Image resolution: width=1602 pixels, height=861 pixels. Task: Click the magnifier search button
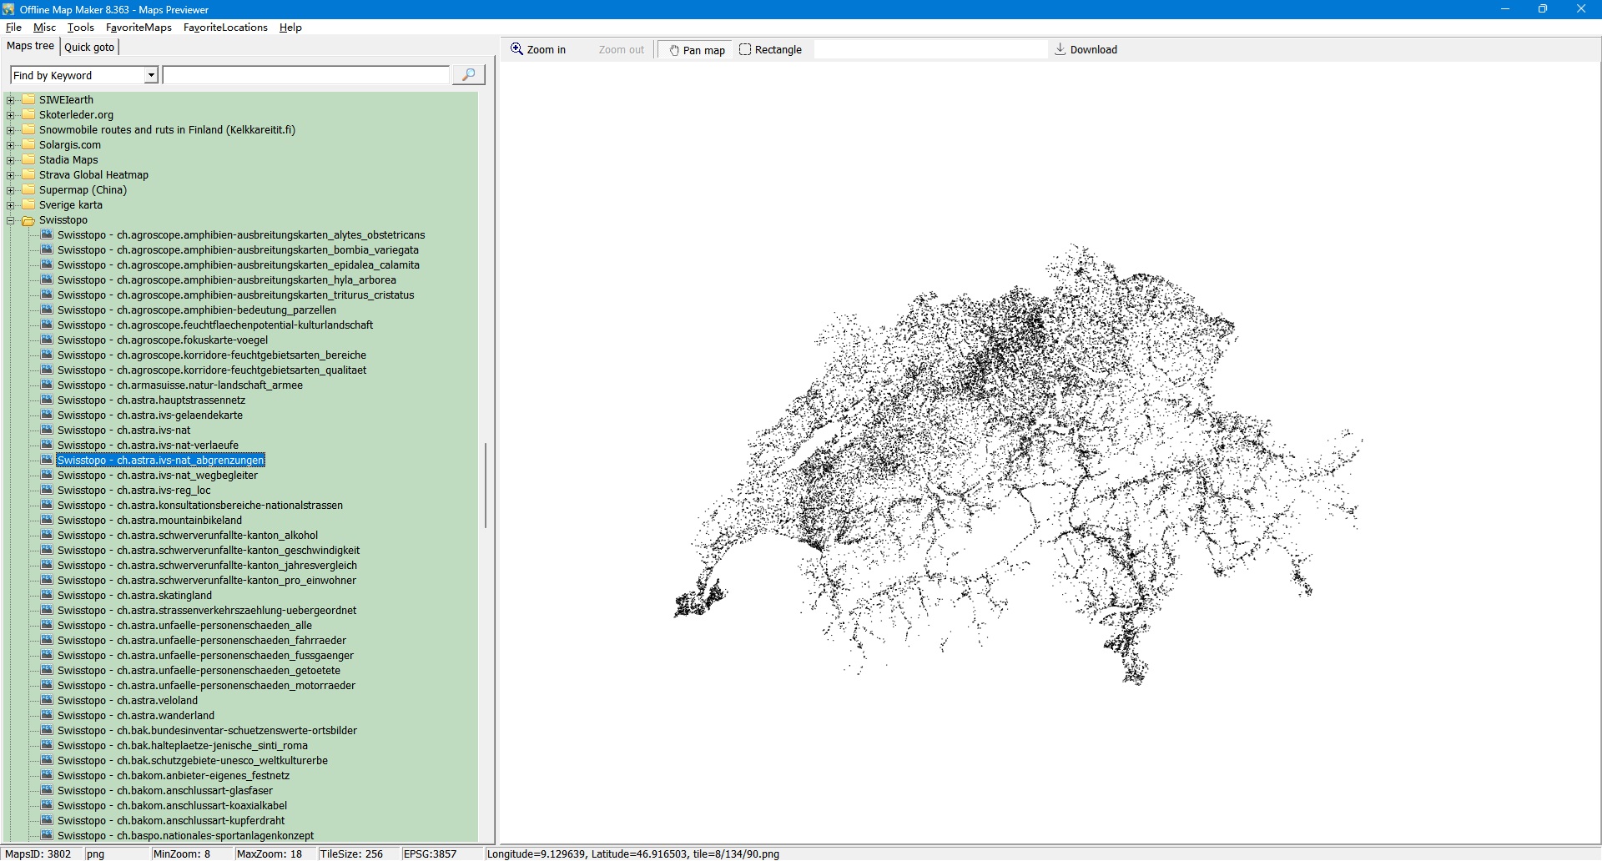click(x=468, y=75)
